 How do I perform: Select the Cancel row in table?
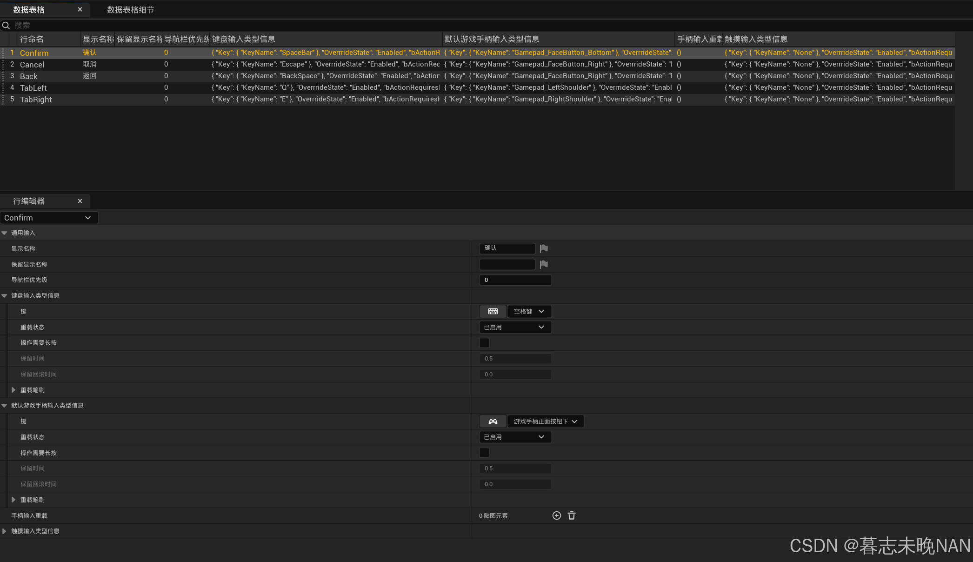(x=32, y=65)
